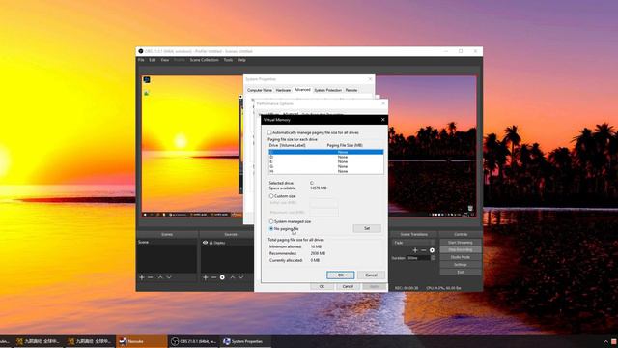The image size is (618, 348).
Task: Move scene down with arrow icon
Action: coord(169,277)
